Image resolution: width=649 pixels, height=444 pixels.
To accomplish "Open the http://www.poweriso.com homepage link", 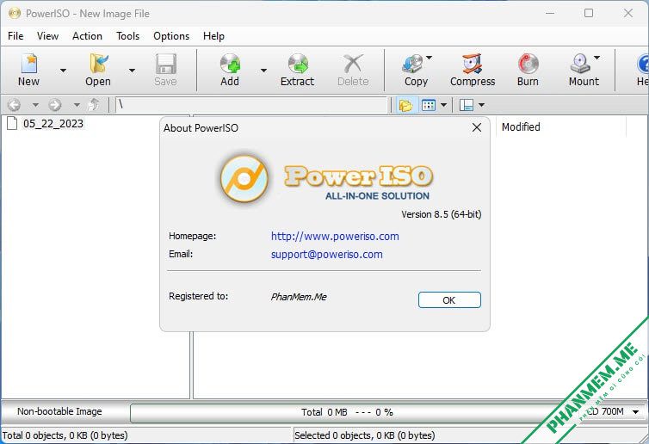I will pyautogui.click(x=335, y=237).
